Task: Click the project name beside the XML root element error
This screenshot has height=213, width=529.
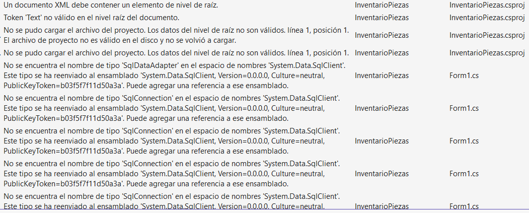Action: 382,5
